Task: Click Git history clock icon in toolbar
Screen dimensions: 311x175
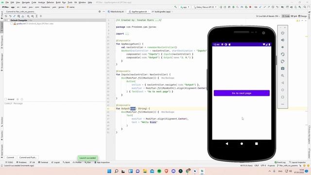Action: (x=273, y=7)
